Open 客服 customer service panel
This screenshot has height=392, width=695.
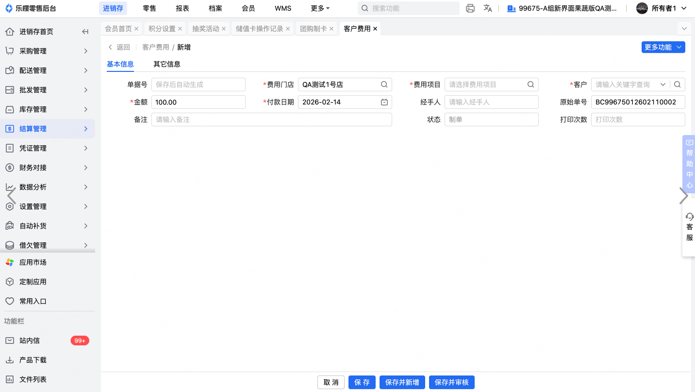coord(689,227)
